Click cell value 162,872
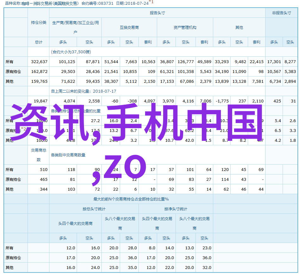Image resolution: width=301 pixels, height=275 pixels. 39,71
